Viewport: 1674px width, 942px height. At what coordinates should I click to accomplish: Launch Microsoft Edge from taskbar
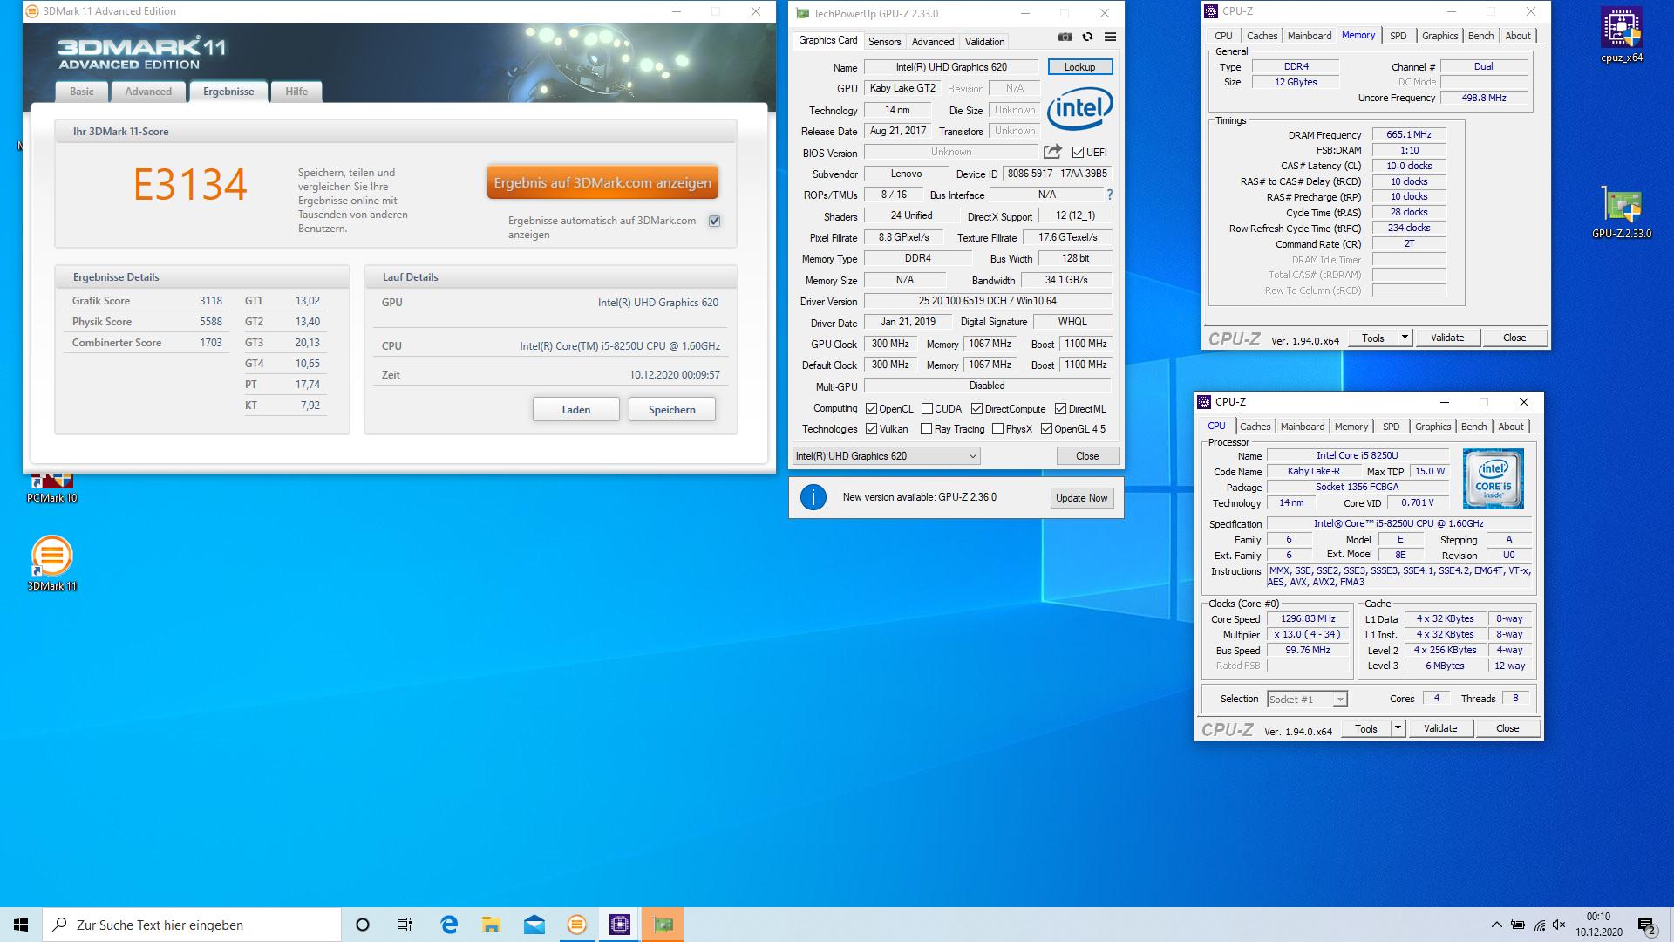tap(449, 925)
